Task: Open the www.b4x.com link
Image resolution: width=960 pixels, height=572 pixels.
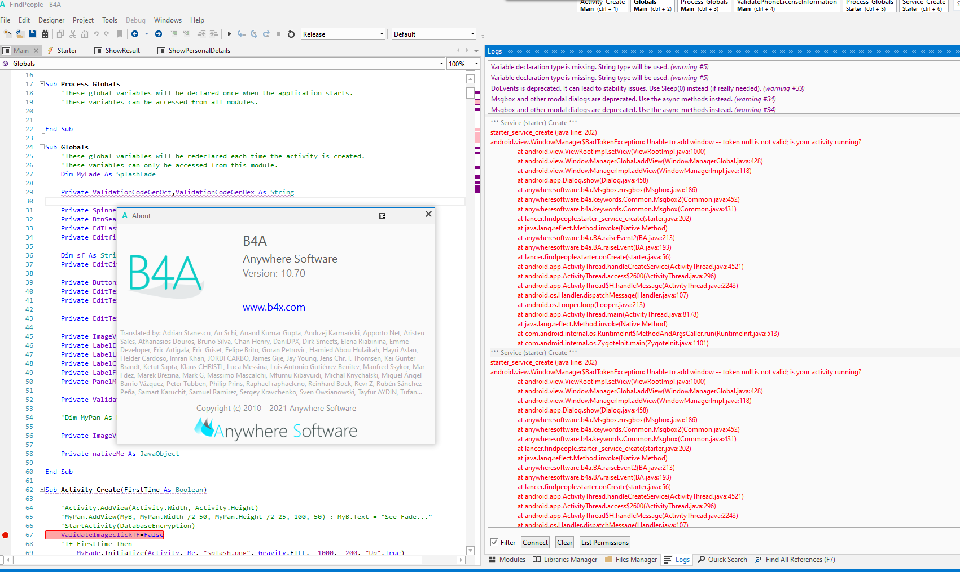Action: click(274, 307)
